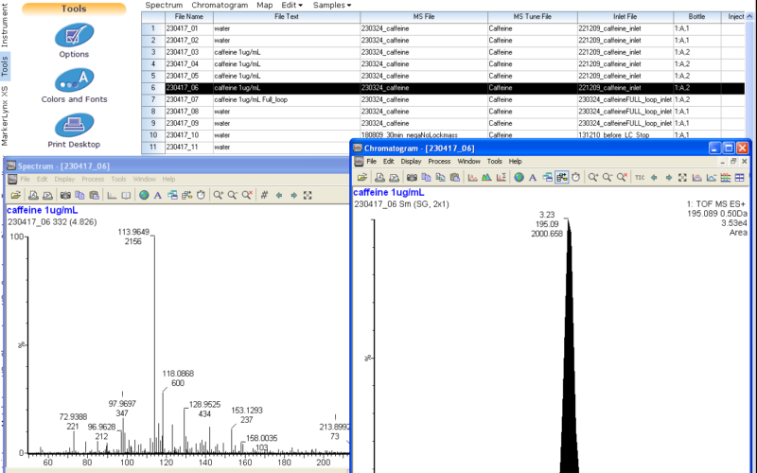Click zoom-in magnifier in Spectrum toolbar
The image size is (757, 473).
pyautogui.click(x=218, y=195)
